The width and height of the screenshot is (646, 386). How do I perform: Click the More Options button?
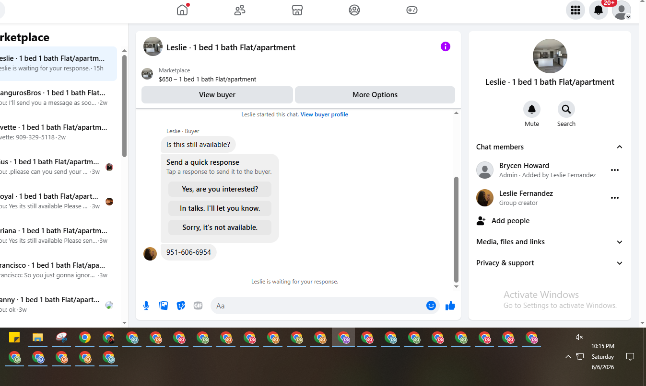(375, 95)
